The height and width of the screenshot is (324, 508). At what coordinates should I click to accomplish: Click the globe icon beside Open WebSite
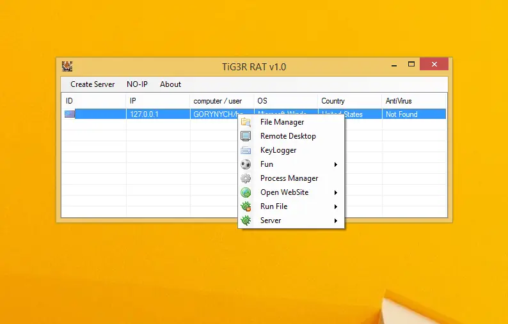[246, 192]
